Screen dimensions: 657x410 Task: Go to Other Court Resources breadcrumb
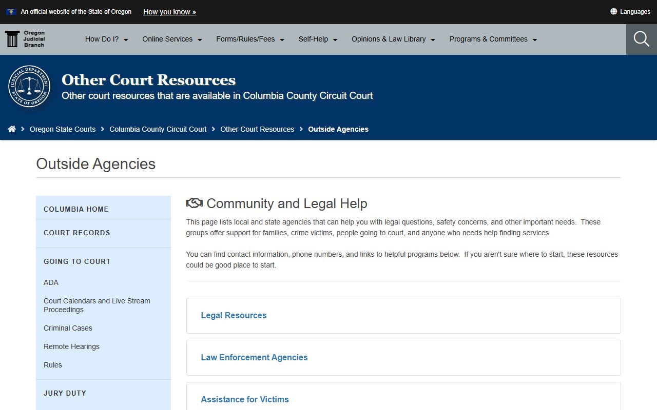click(x=257, y=129)
